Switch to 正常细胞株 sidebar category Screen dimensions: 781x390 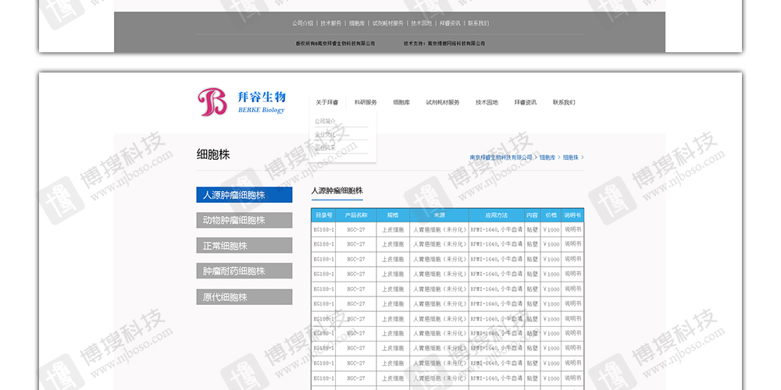244,246
